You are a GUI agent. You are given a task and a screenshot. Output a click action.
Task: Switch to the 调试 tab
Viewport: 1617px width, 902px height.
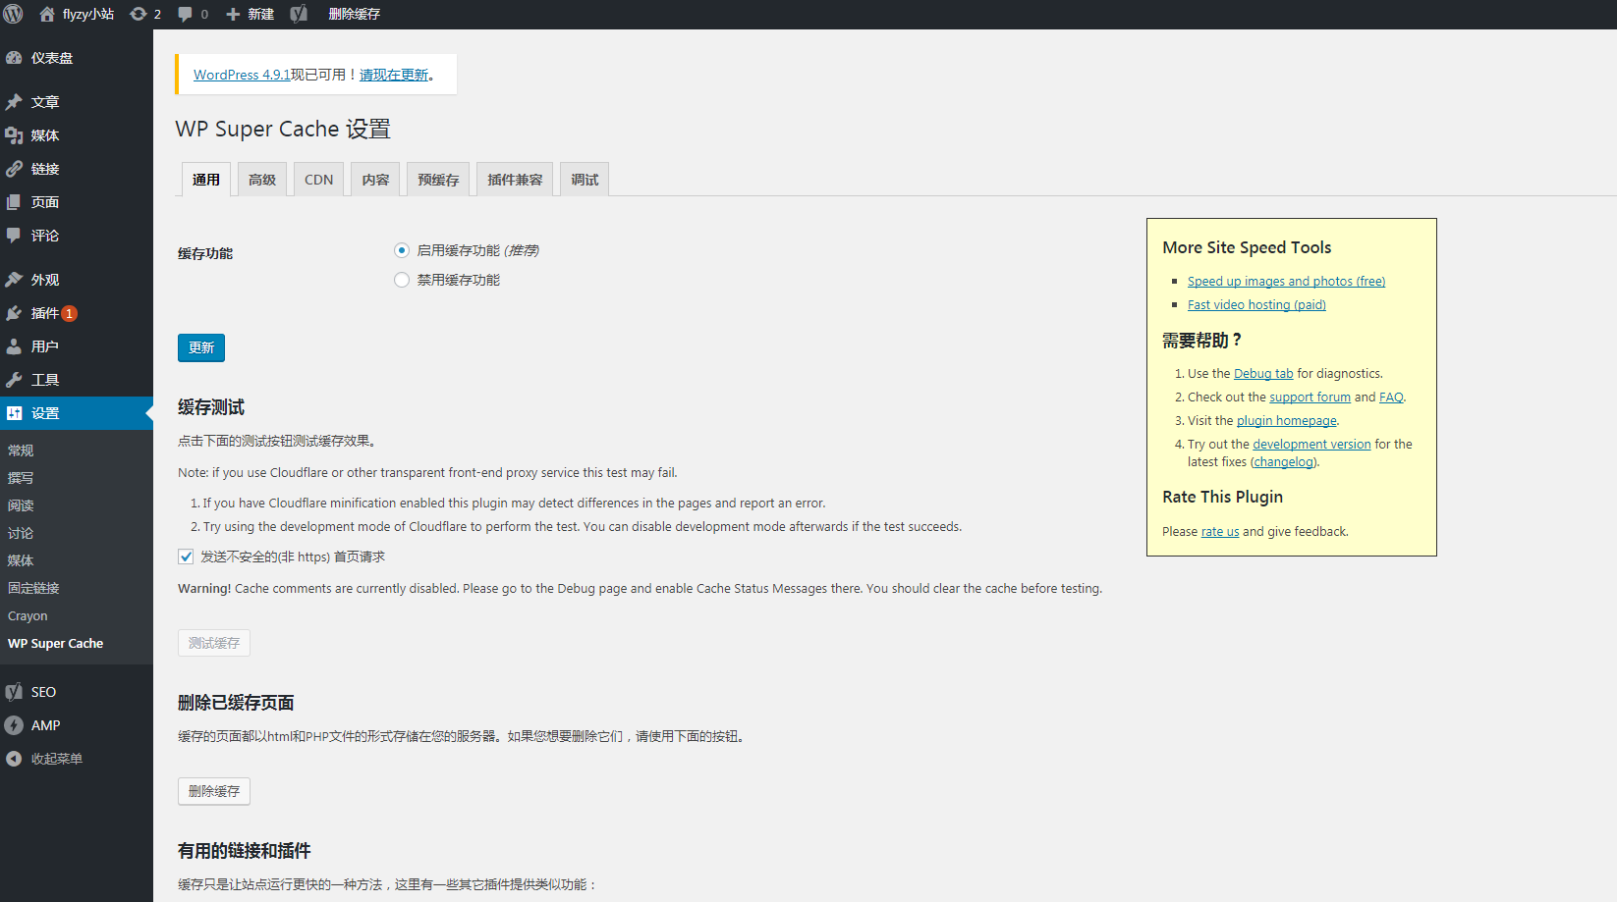point(585,180)
